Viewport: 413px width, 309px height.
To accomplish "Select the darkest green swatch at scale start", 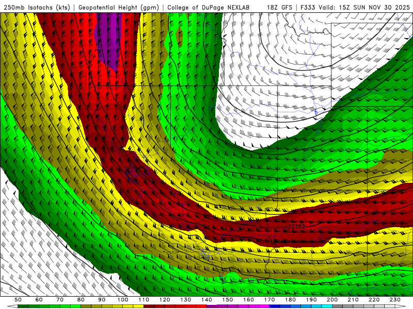I will (x=23, y=306).
